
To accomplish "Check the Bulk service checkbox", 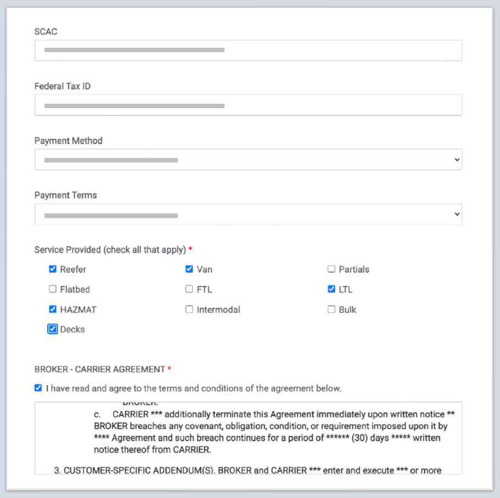I will point(331,309).
